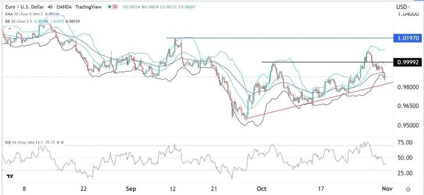Click the green market status dot
This screenshot has width=424, height=195.
tap(110, 7)
